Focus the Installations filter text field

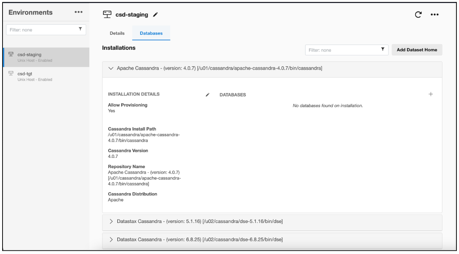[341, 50]
